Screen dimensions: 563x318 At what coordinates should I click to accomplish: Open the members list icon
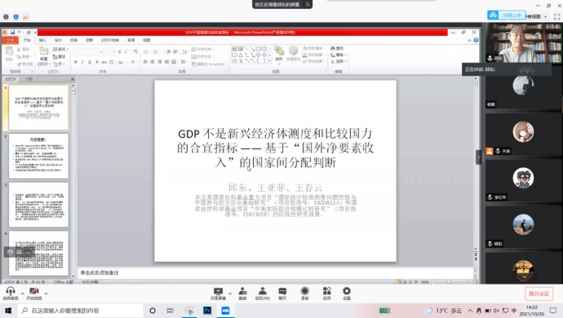[263, 294]
